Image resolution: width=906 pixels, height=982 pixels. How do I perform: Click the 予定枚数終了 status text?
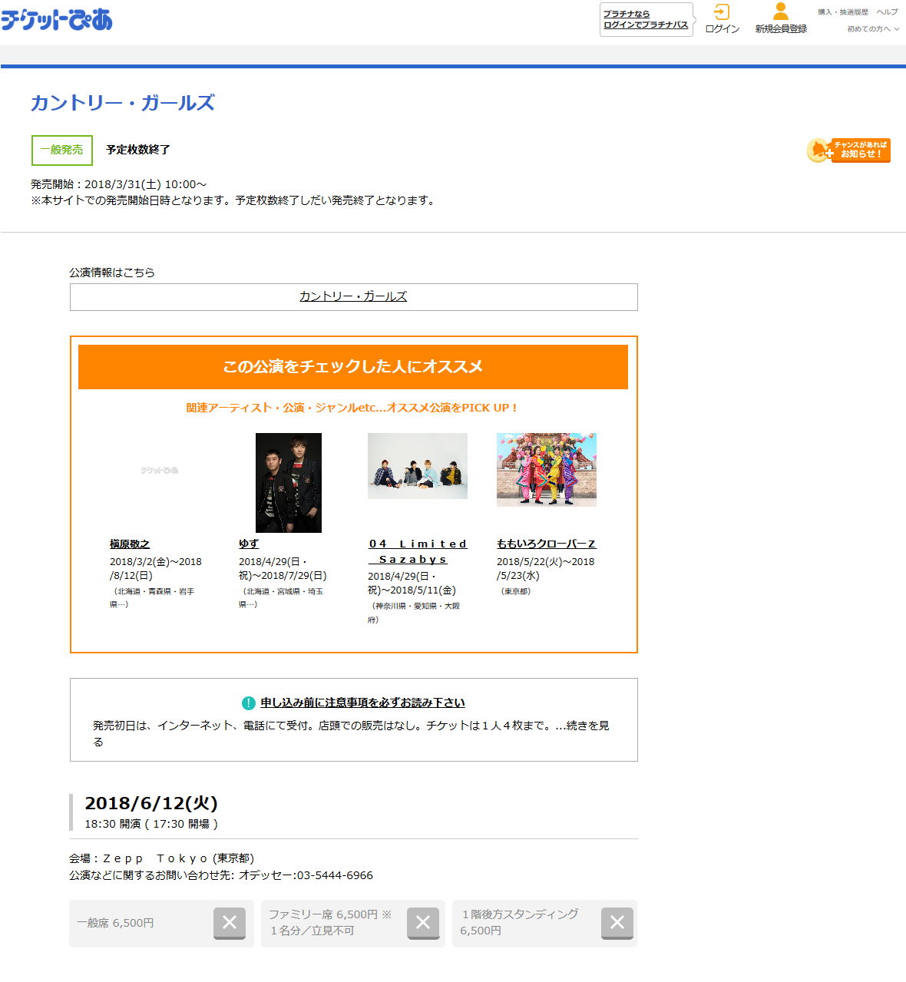pyautogui.click(x=138, y=150)
